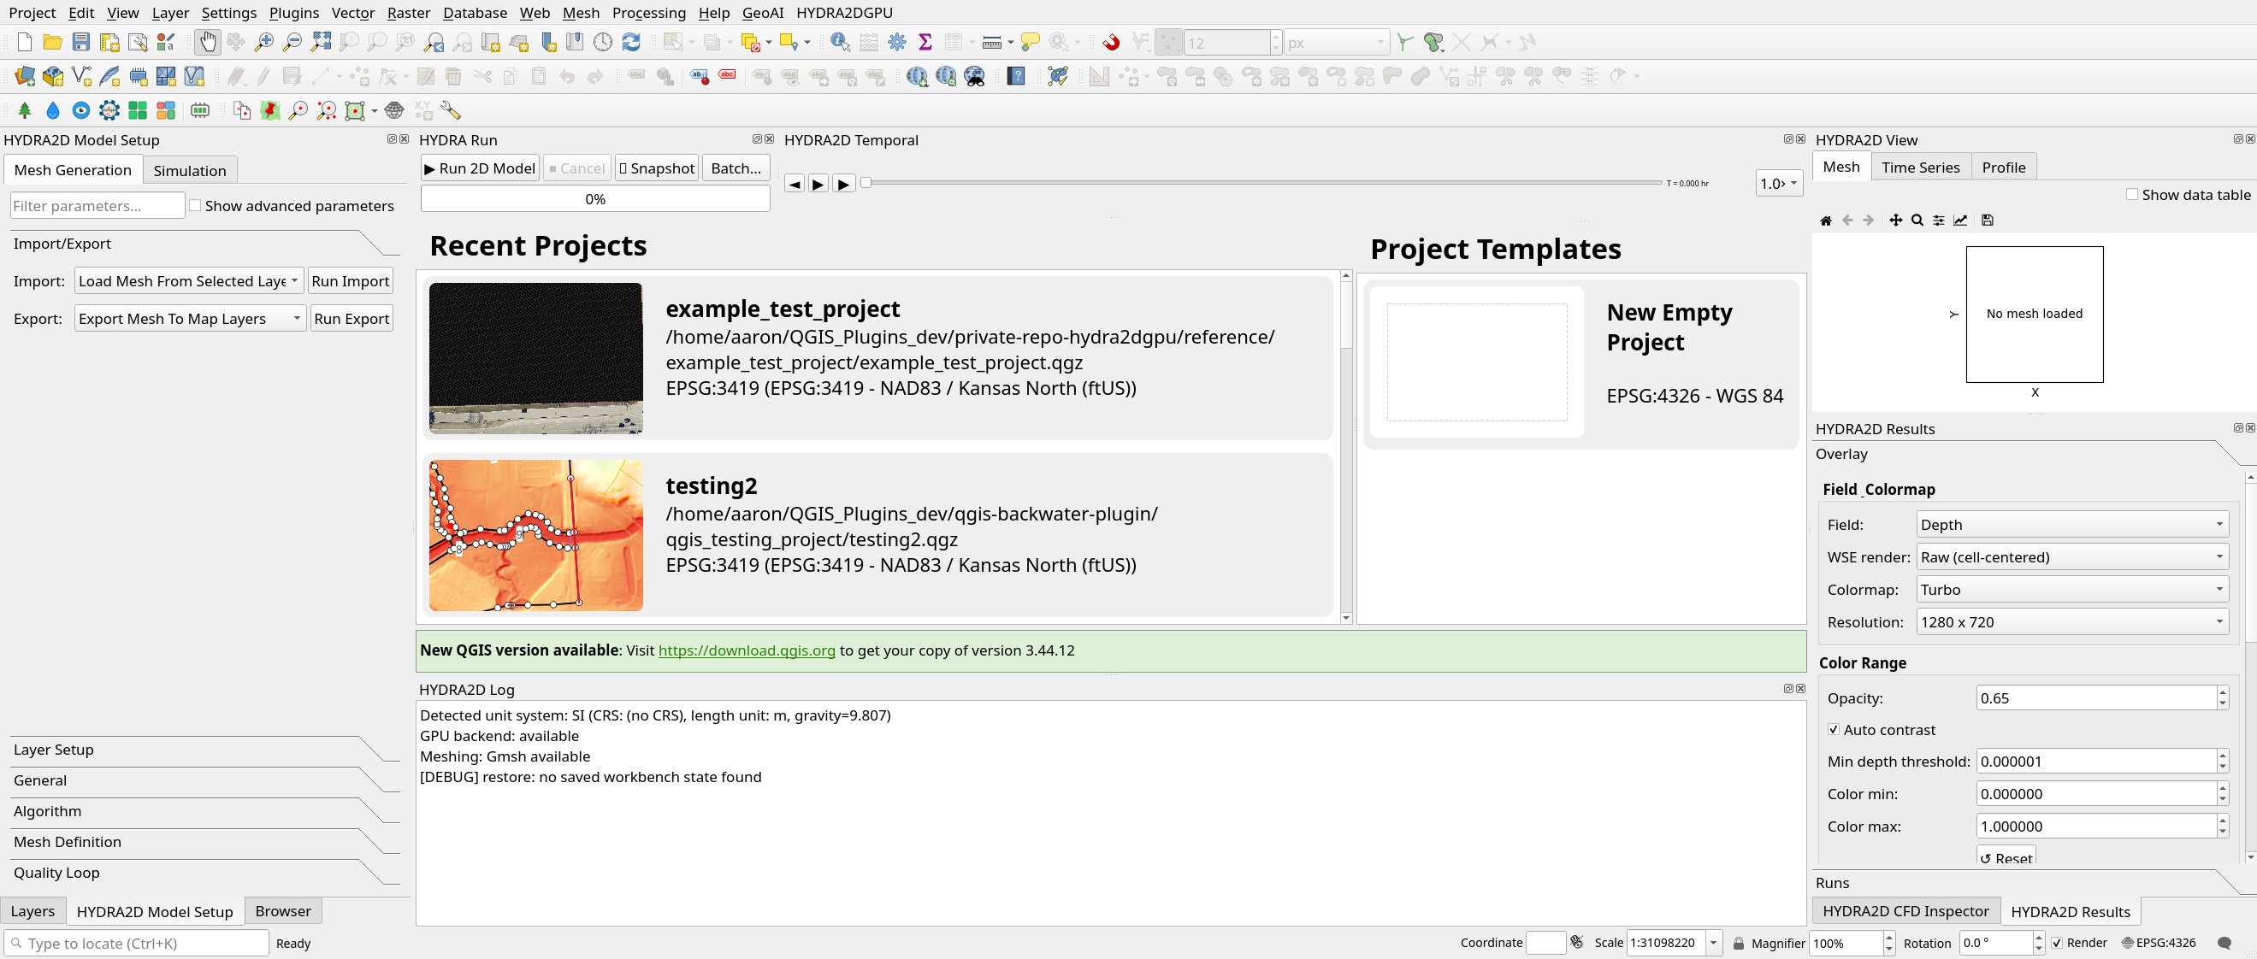Click the New Project icon

(25, 42)
